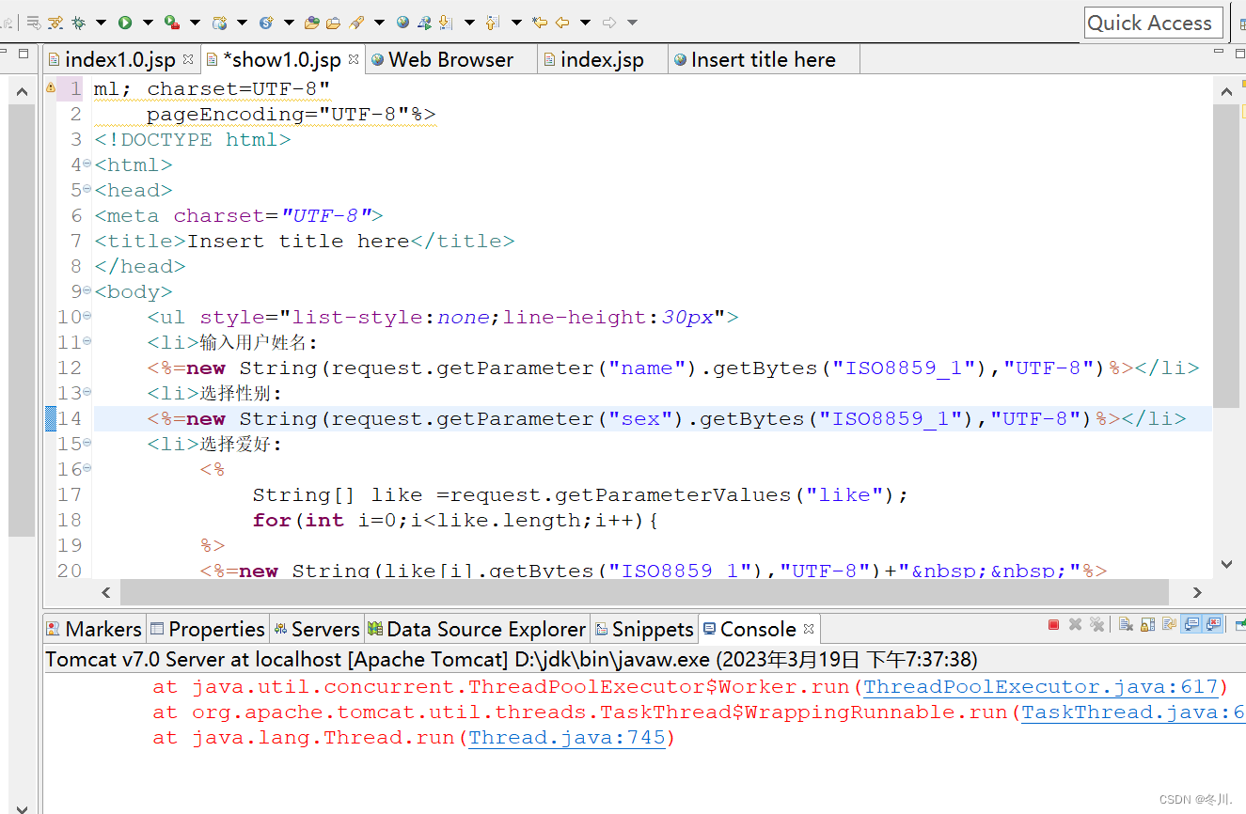
Task: Close the Console view tab
Action: tap(809, 627)
